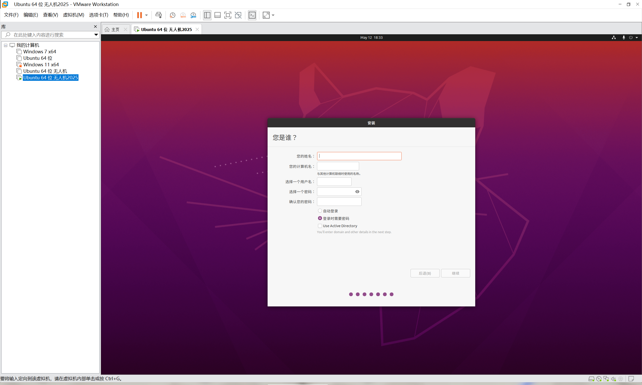Select the 登录时需要密码 radio button

click(320, 218)
